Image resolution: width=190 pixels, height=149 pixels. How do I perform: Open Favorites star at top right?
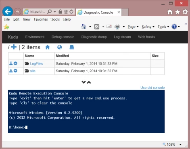177,12
